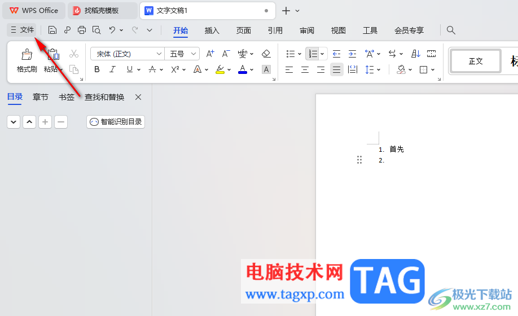Viewport: 518px width, 316px height.
Task: Click the 智能识别目录 button
Action: pyautogui.click(x=116, y=122)
